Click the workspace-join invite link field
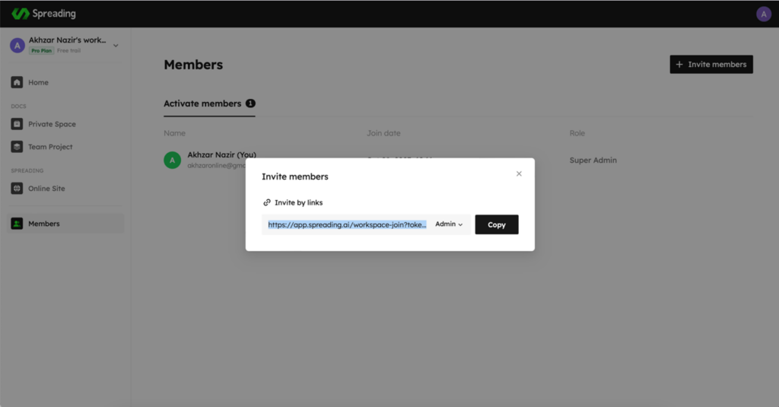 tap(347, 224)
